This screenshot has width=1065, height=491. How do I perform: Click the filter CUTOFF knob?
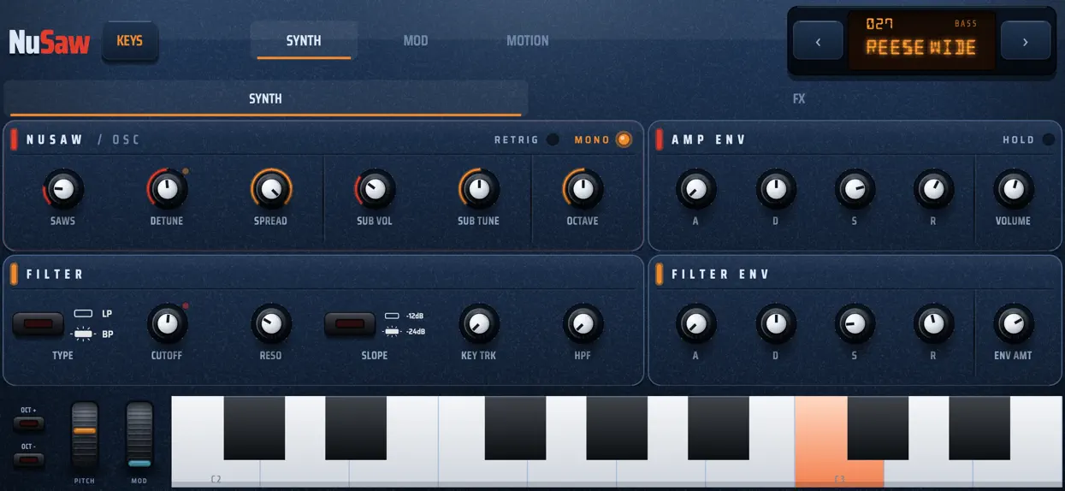(x=167, y=323)
